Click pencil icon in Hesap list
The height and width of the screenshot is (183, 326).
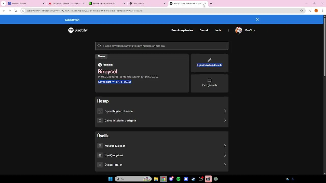pos(100,111)
